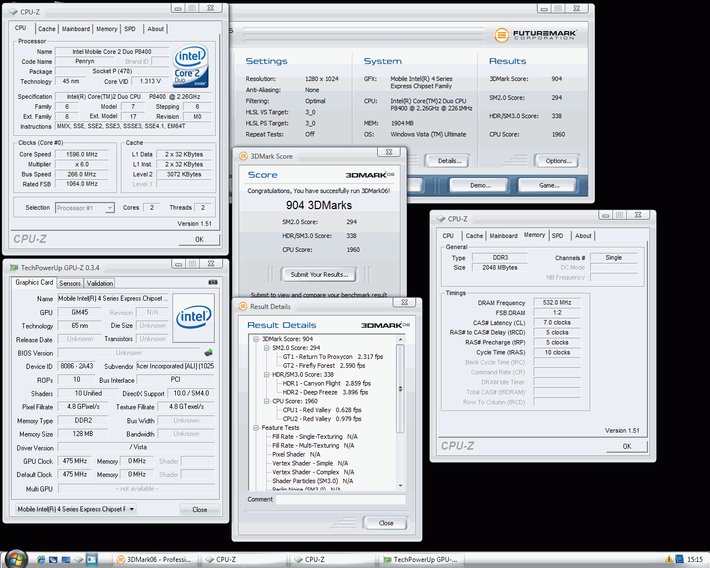Screen dimensions: 710x568
Task: Click Close in the Result Details window
Action: pos(386,523)
